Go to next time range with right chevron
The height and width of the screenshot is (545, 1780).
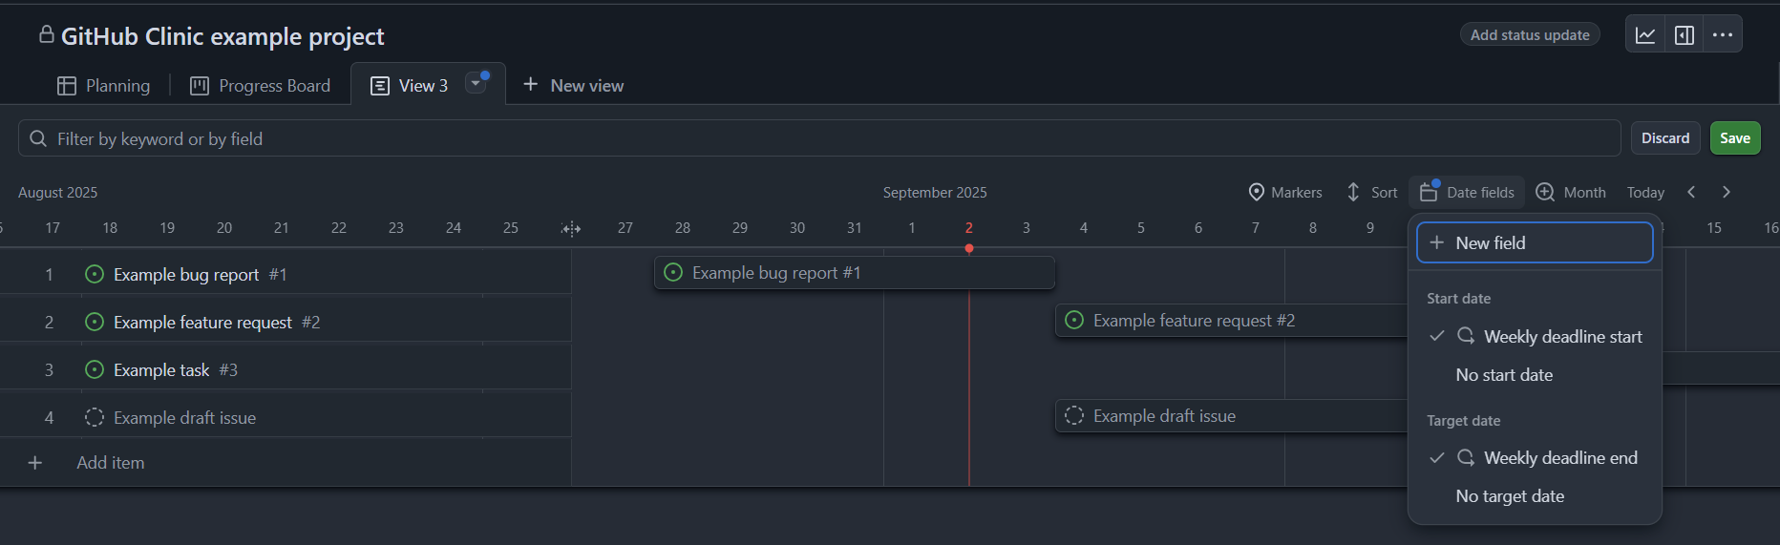(x=1727, y=192)
